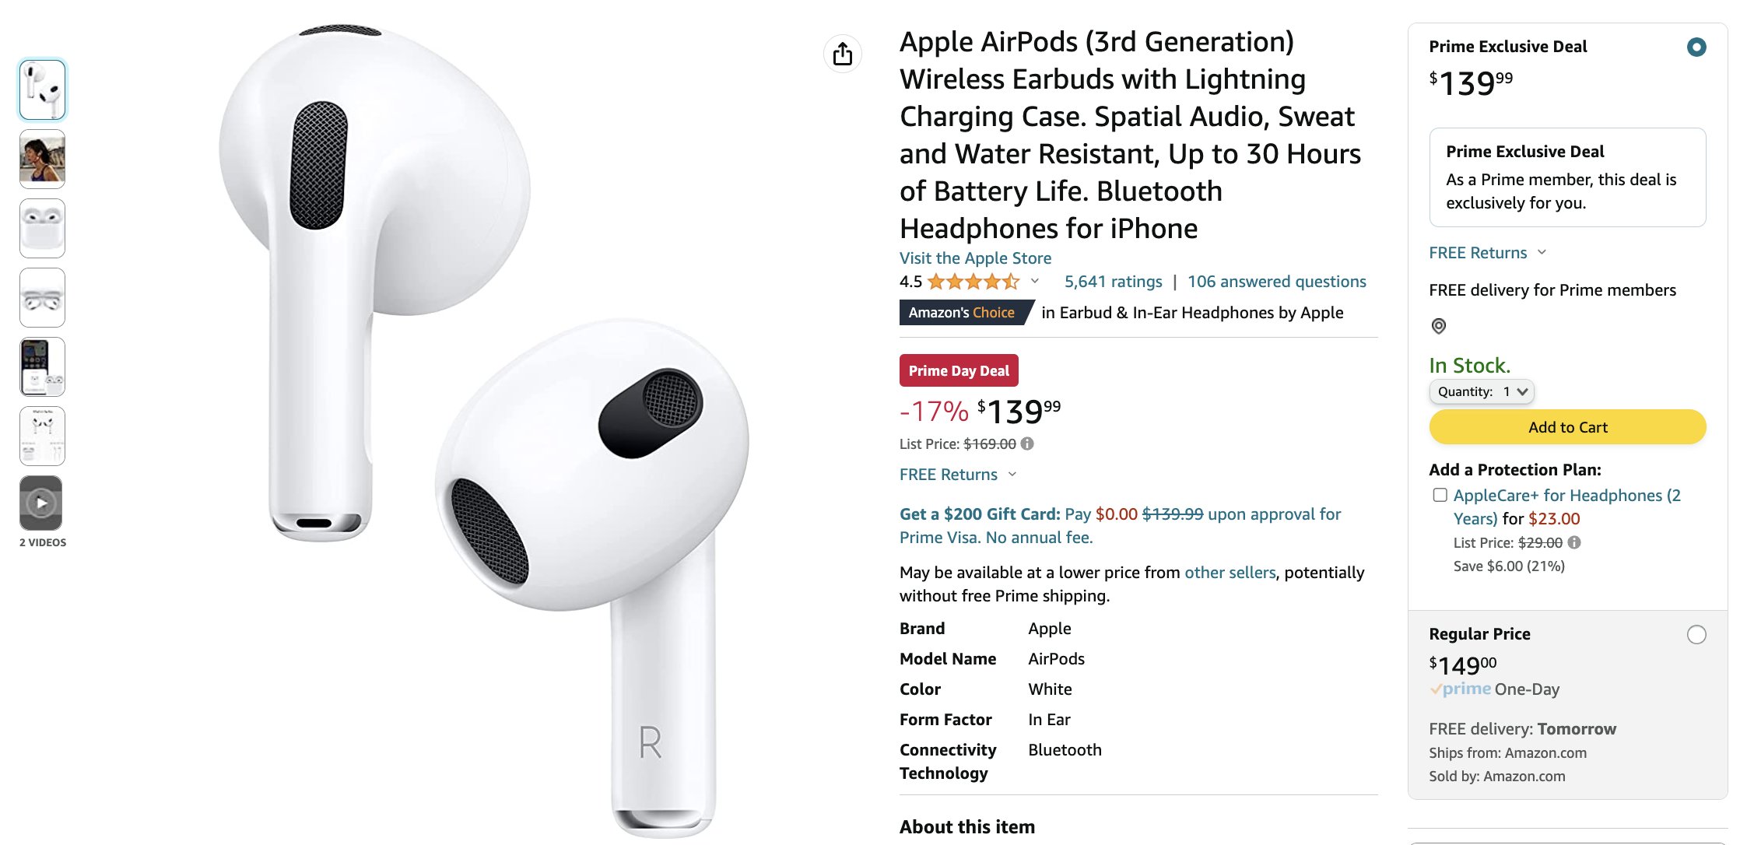This screenshot has width=1740, height=845.
Task: Open the 106 answered questions link
Action: tap(1276, 282)
